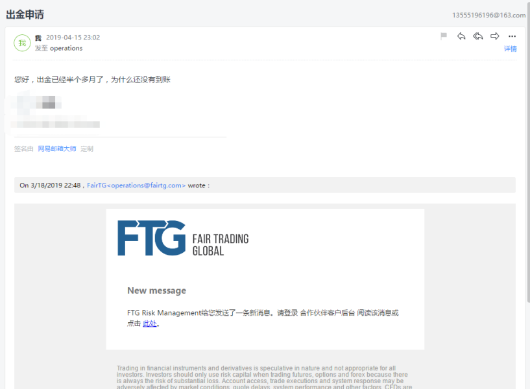Click the 定制 customize signature text
530x389 pixels.
(87, 148)
